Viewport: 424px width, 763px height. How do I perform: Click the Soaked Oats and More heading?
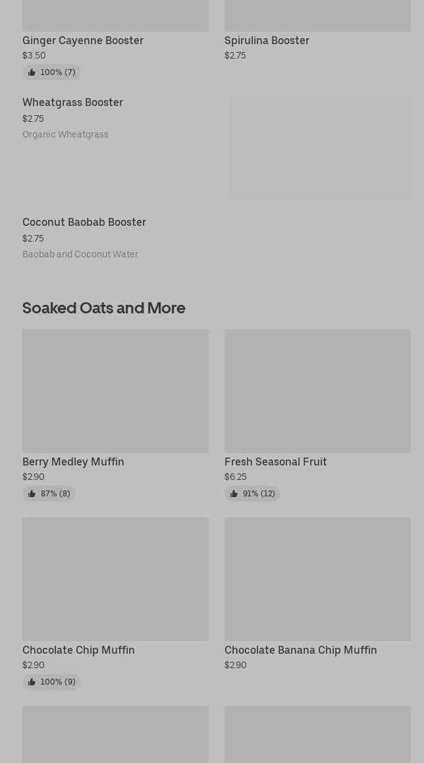(104, 308)
